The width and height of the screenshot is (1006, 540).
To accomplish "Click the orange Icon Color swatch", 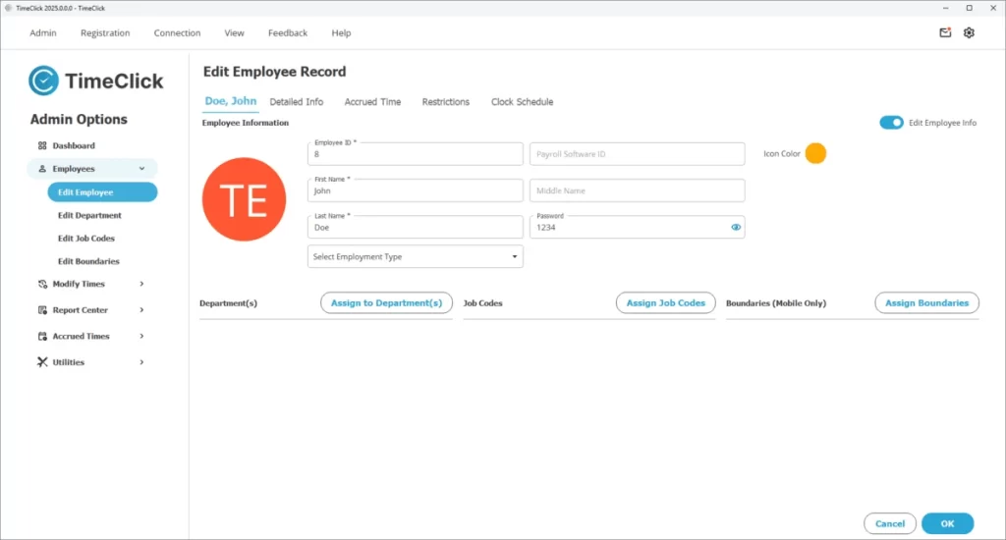I will pos(815,154).
